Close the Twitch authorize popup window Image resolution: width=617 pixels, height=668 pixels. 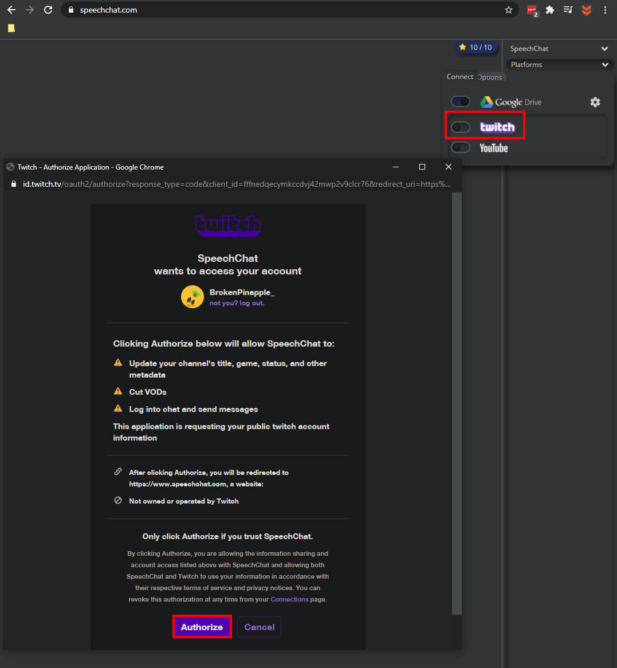448,167
